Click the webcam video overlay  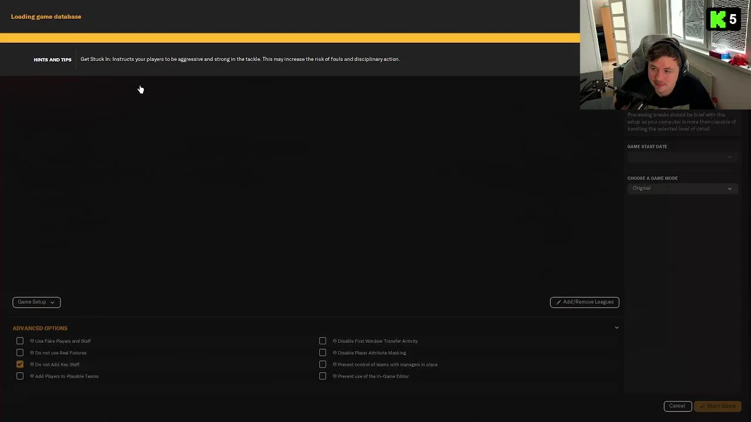(665, 55)
